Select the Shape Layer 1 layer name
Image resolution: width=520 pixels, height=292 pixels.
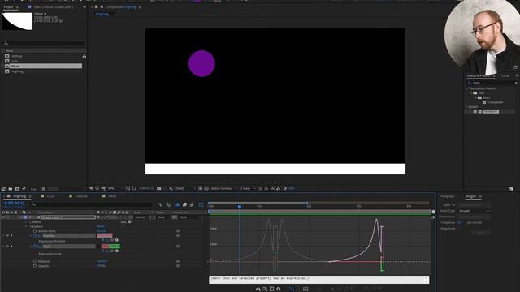(68, 217)
